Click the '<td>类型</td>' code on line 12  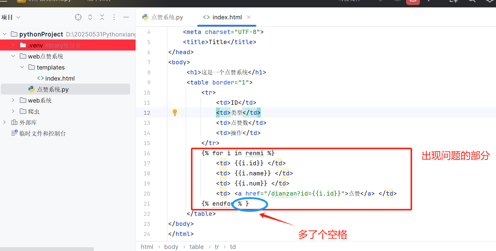238,113
